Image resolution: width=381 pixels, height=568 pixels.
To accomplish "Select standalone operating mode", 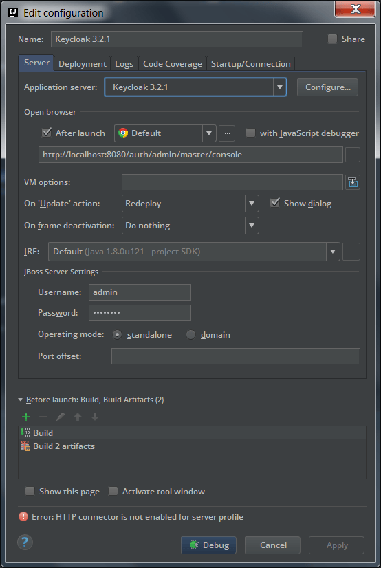I will pos(117,335).
